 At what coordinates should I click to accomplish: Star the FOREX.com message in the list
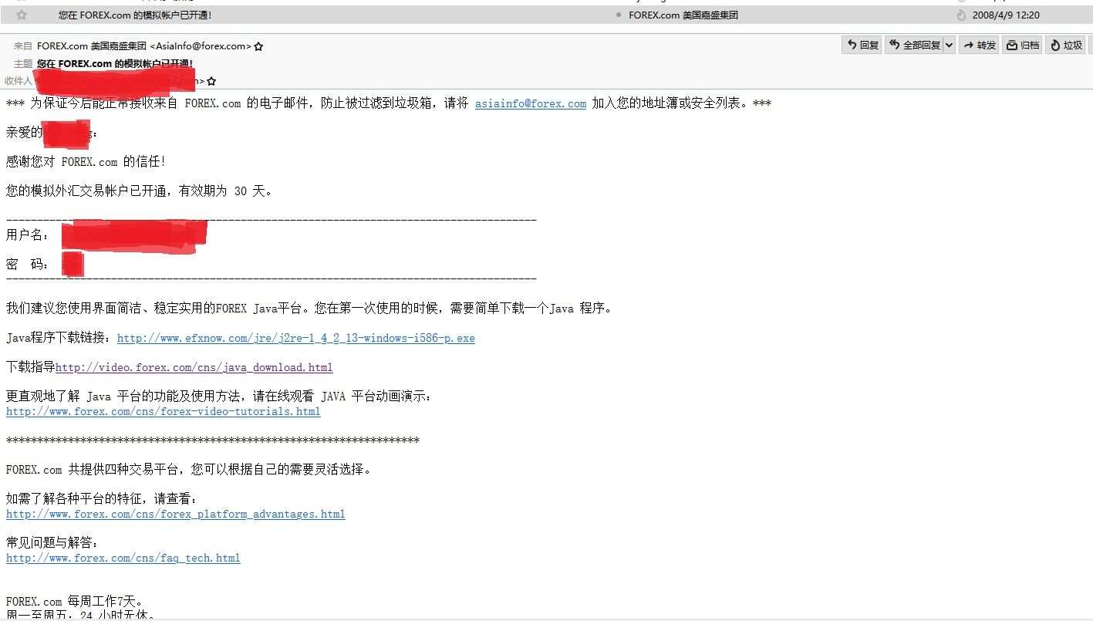tap(22, 15)
